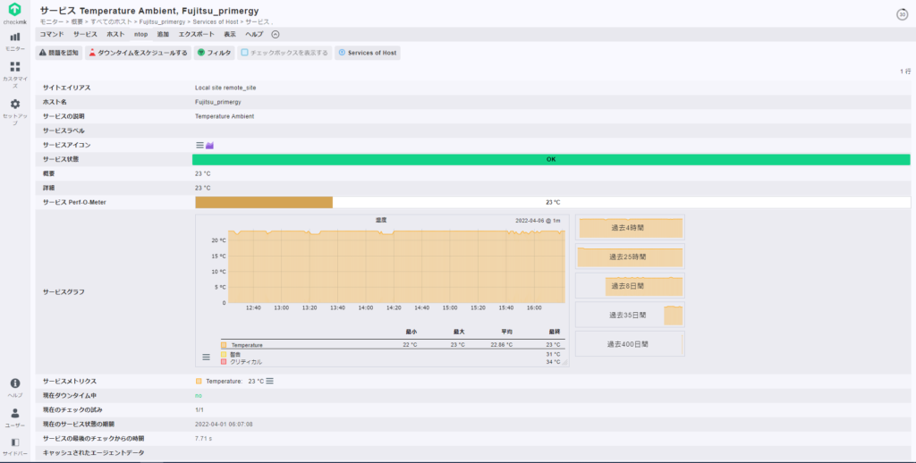Toggle チェックボックスを表示する option
This screenshot has width=916, height=463.
click(x=285, y=53)
